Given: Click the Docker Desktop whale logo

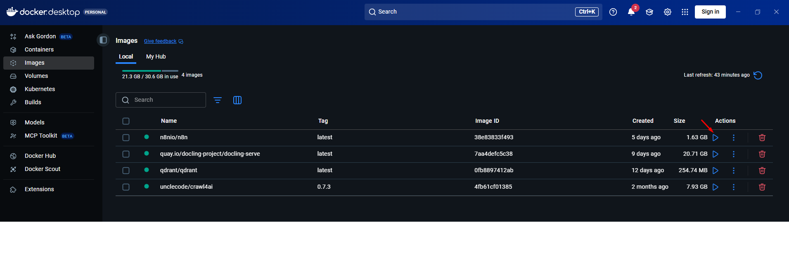Looking at the screenshot, I should coord(12,12).
